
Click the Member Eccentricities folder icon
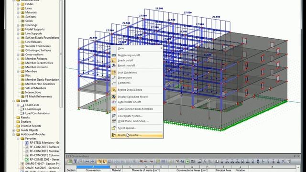22,63
